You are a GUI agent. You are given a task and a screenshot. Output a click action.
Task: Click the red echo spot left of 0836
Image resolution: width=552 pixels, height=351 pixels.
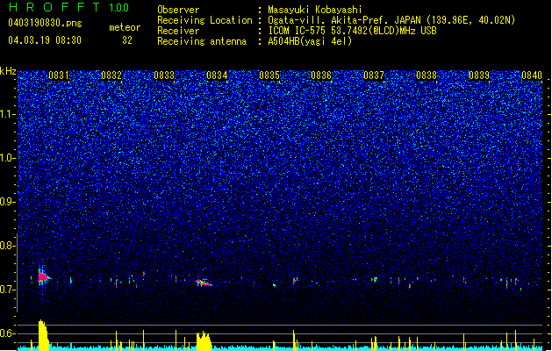294,281
